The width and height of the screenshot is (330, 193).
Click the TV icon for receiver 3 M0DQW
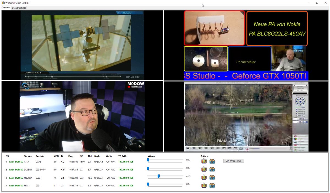click(204, 177)
